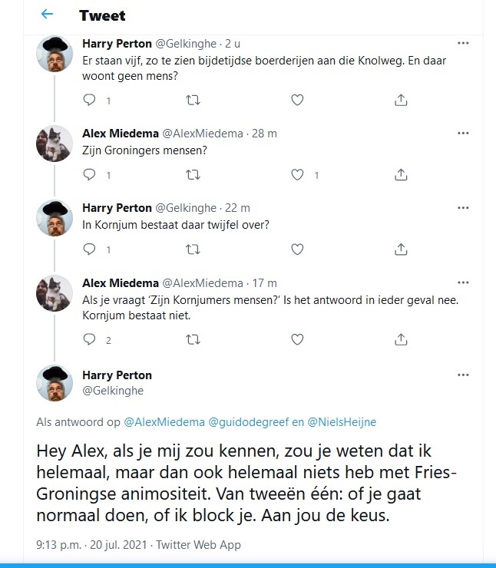The width and height of the screenshot is (496, 568).
Task: Like the 'In Kornjum bestaat' tweet
Action: 298,249
